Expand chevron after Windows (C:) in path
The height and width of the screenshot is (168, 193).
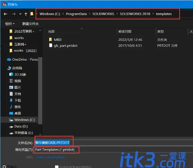coord(63,14)
